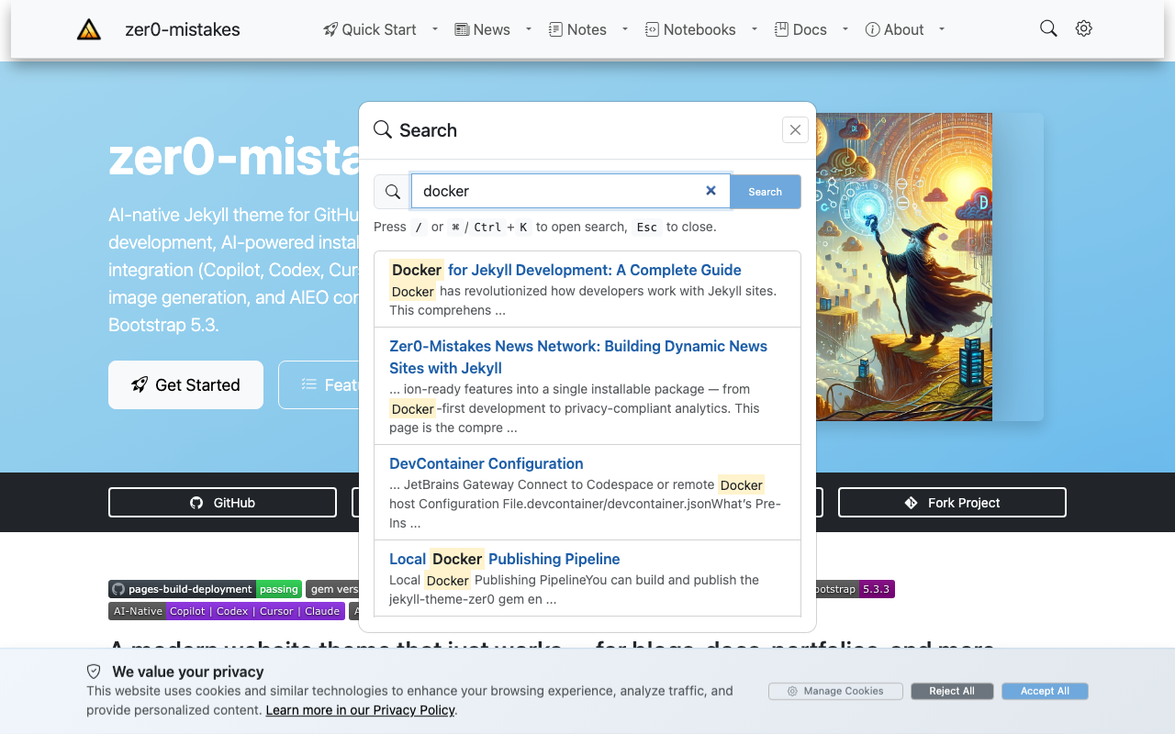Click the partially hidden Features button
The image size is (1175, 734).
(x=319, y=384)
